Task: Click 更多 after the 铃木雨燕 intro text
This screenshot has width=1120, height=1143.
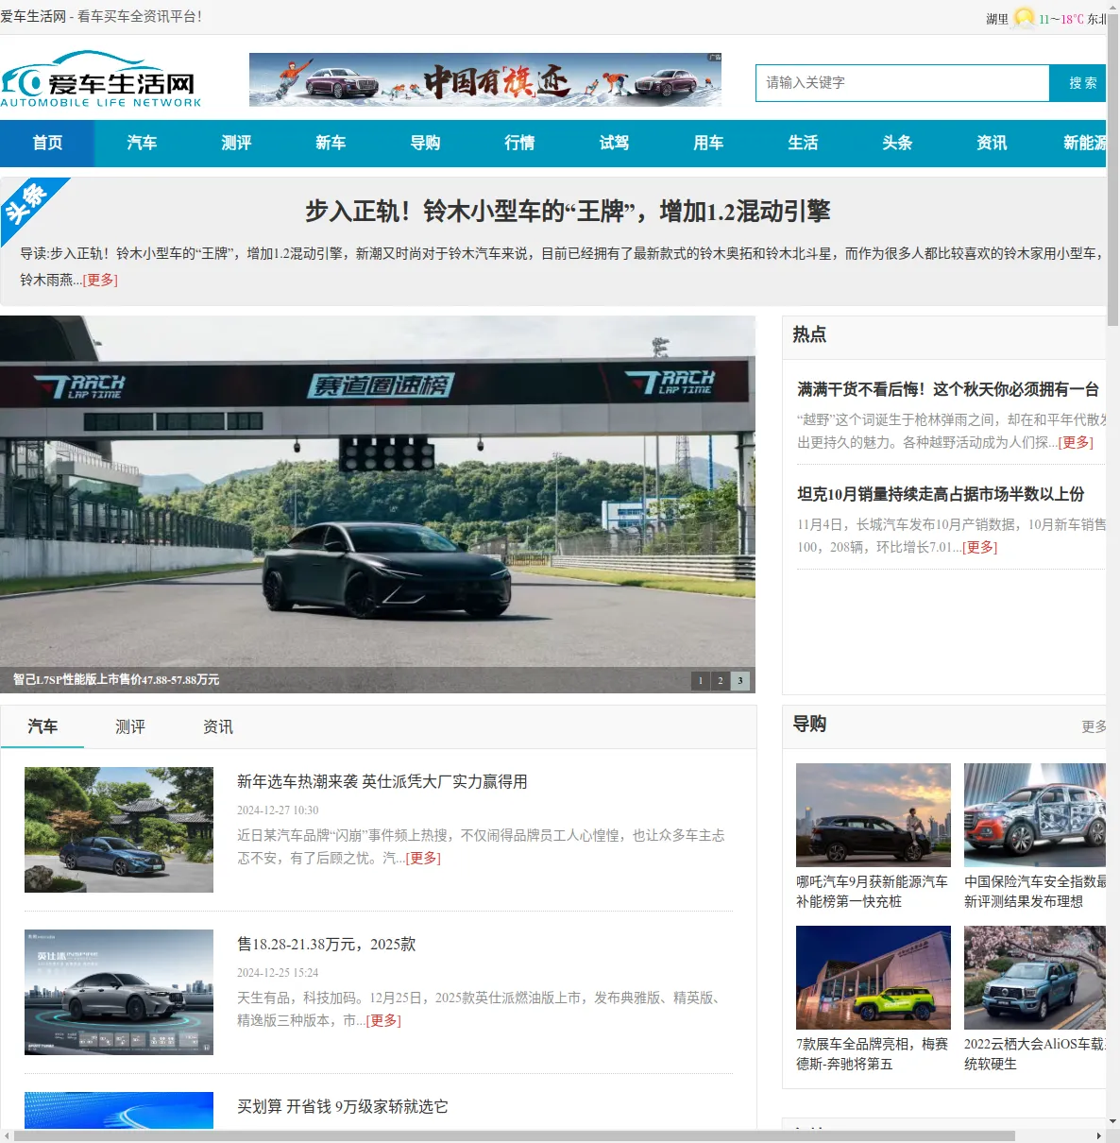Action: coord(100,280)
